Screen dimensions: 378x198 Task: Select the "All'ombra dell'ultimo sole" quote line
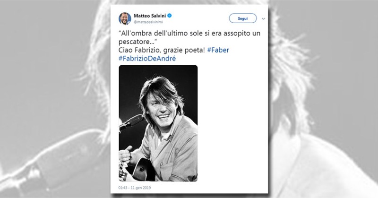(189, 33)
